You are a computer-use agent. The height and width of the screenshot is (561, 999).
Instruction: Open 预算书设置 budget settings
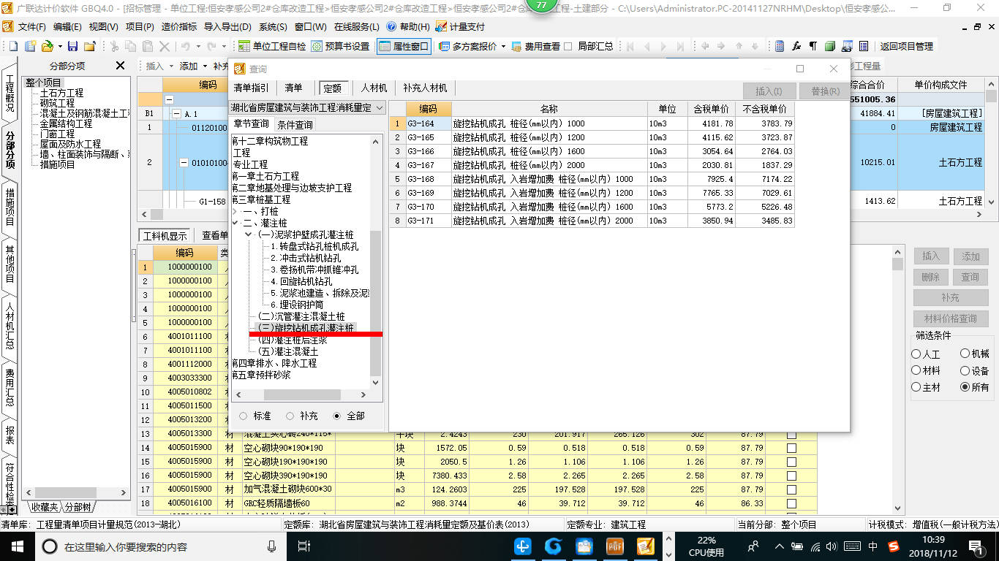click(340, 46)
